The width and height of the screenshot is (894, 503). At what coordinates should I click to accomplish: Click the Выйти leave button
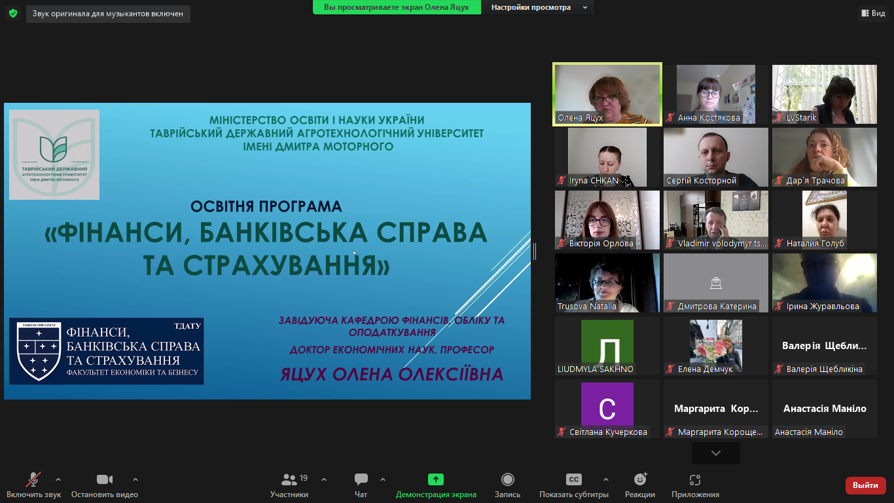(x=865, y=486)
